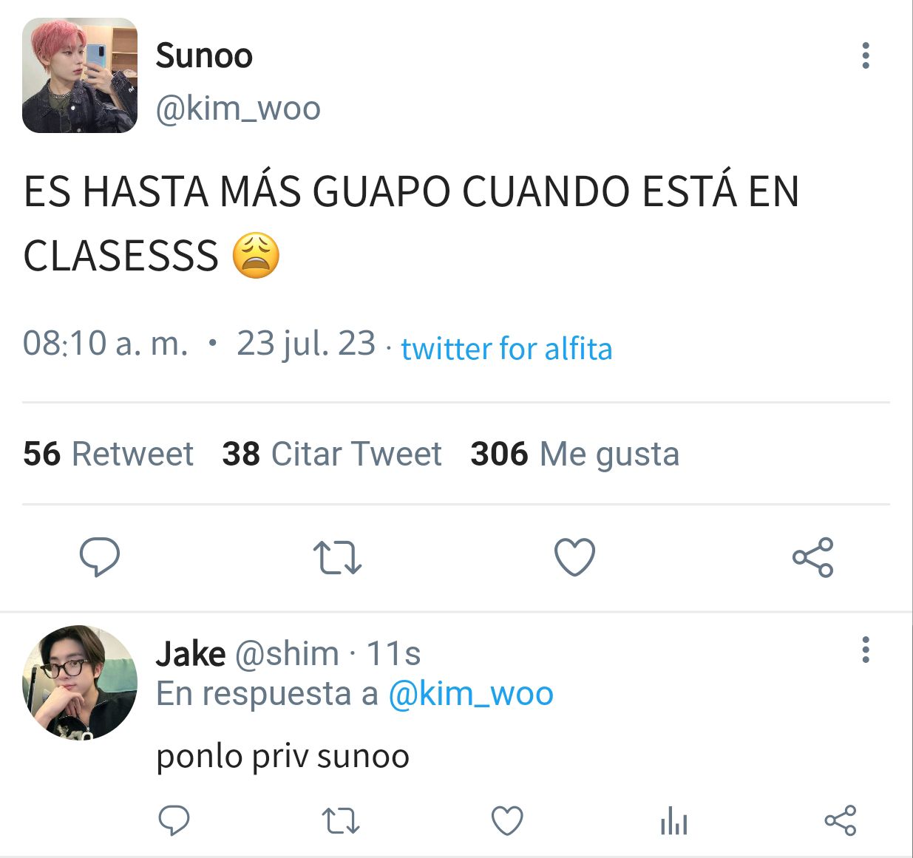Retweet Sunoo's main tweet

point(337,558)
